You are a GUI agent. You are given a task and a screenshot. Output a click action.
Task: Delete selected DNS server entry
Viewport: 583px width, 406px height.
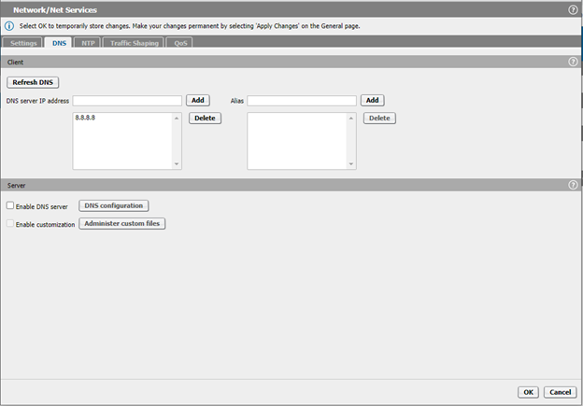click(x=205, y=119)
